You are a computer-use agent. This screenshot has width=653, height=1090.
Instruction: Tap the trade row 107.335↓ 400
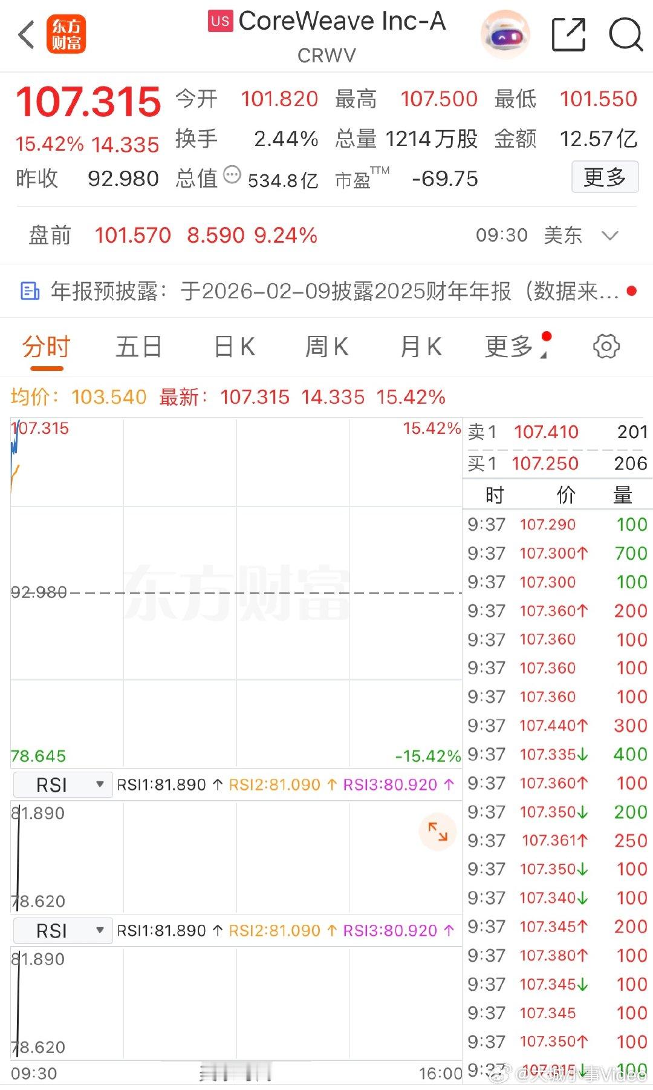[x=557, y=754]
